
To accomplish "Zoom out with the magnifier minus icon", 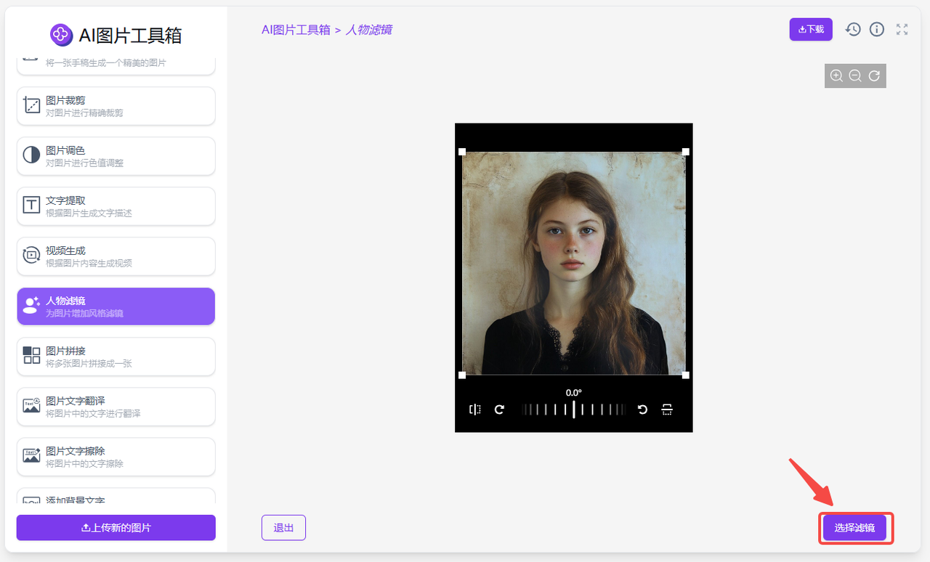I will 855,76.
